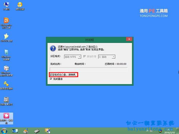Screen dimensions: 179x134
Task: Launch DiskGenius partition tool
Action: point(6,23)
